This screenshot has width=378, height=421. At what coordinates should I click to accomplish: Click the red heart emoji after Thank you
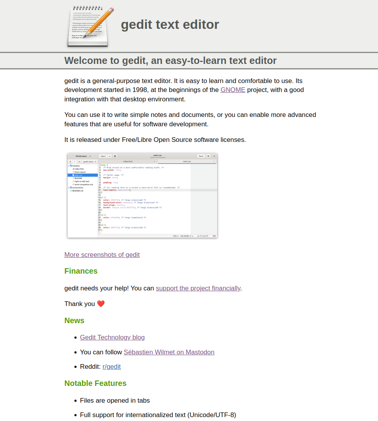coord(101,304)
